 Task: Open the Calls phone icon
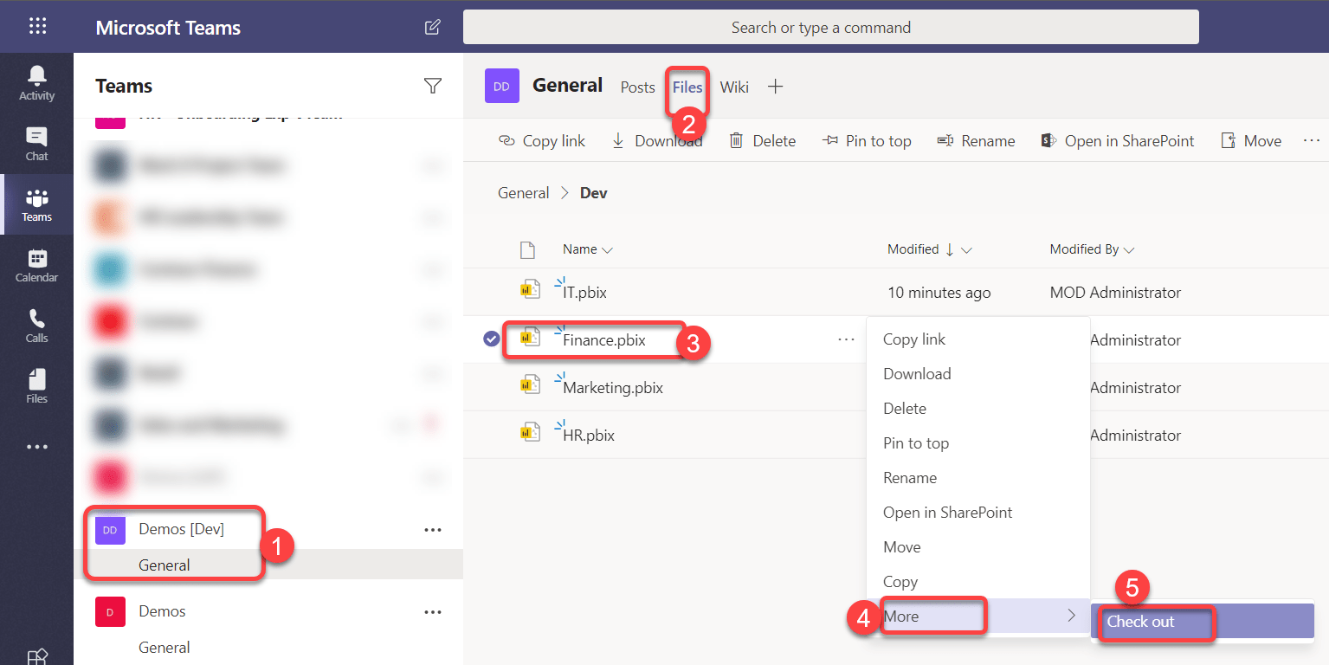[x=36, y=326]
